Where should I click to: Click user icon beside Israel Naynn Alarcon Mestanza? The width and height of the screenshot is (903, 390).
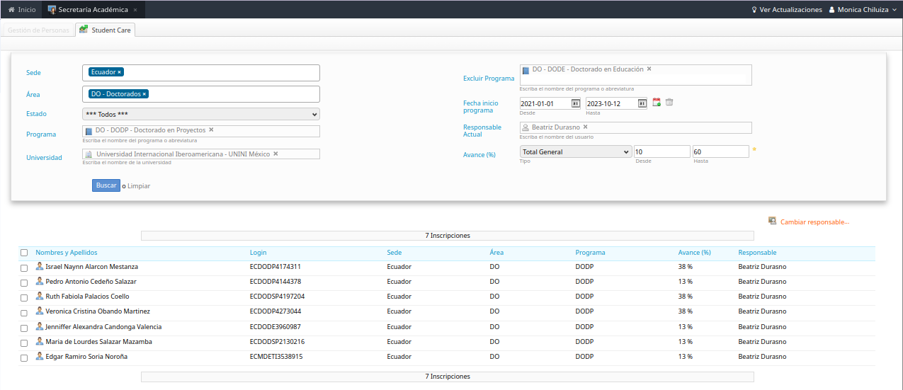click(40, 267)
